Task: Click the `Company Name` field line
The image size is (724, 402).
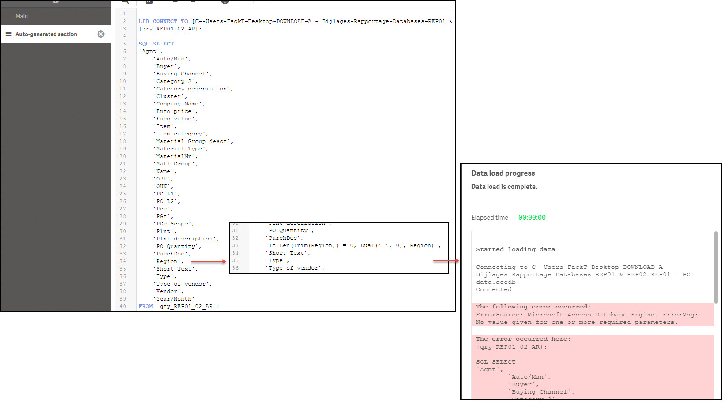Action: click(x=179, y=104)
